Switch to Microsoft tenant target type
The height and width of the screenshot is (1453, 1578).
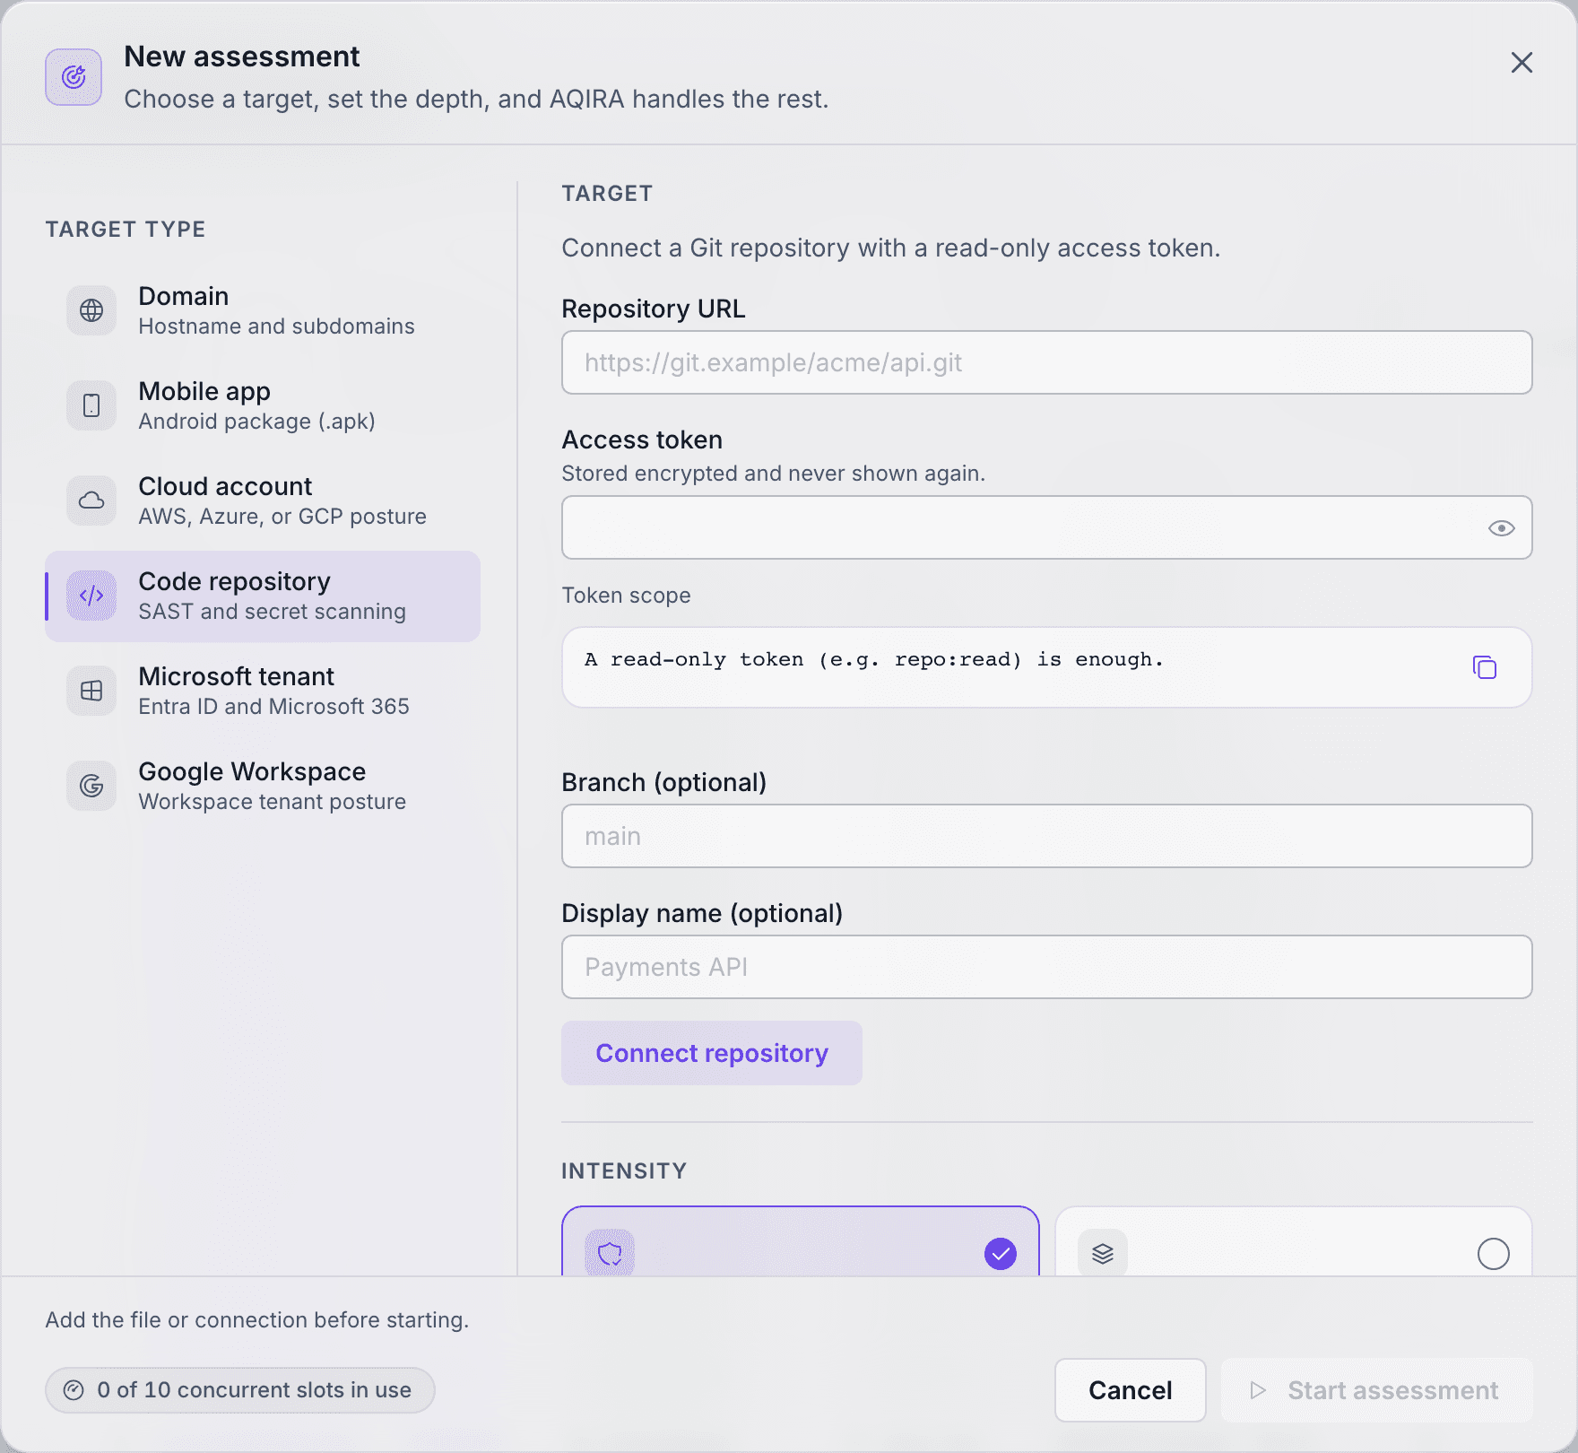263,691
